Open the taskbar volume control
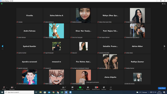 [x=155, y=92]
